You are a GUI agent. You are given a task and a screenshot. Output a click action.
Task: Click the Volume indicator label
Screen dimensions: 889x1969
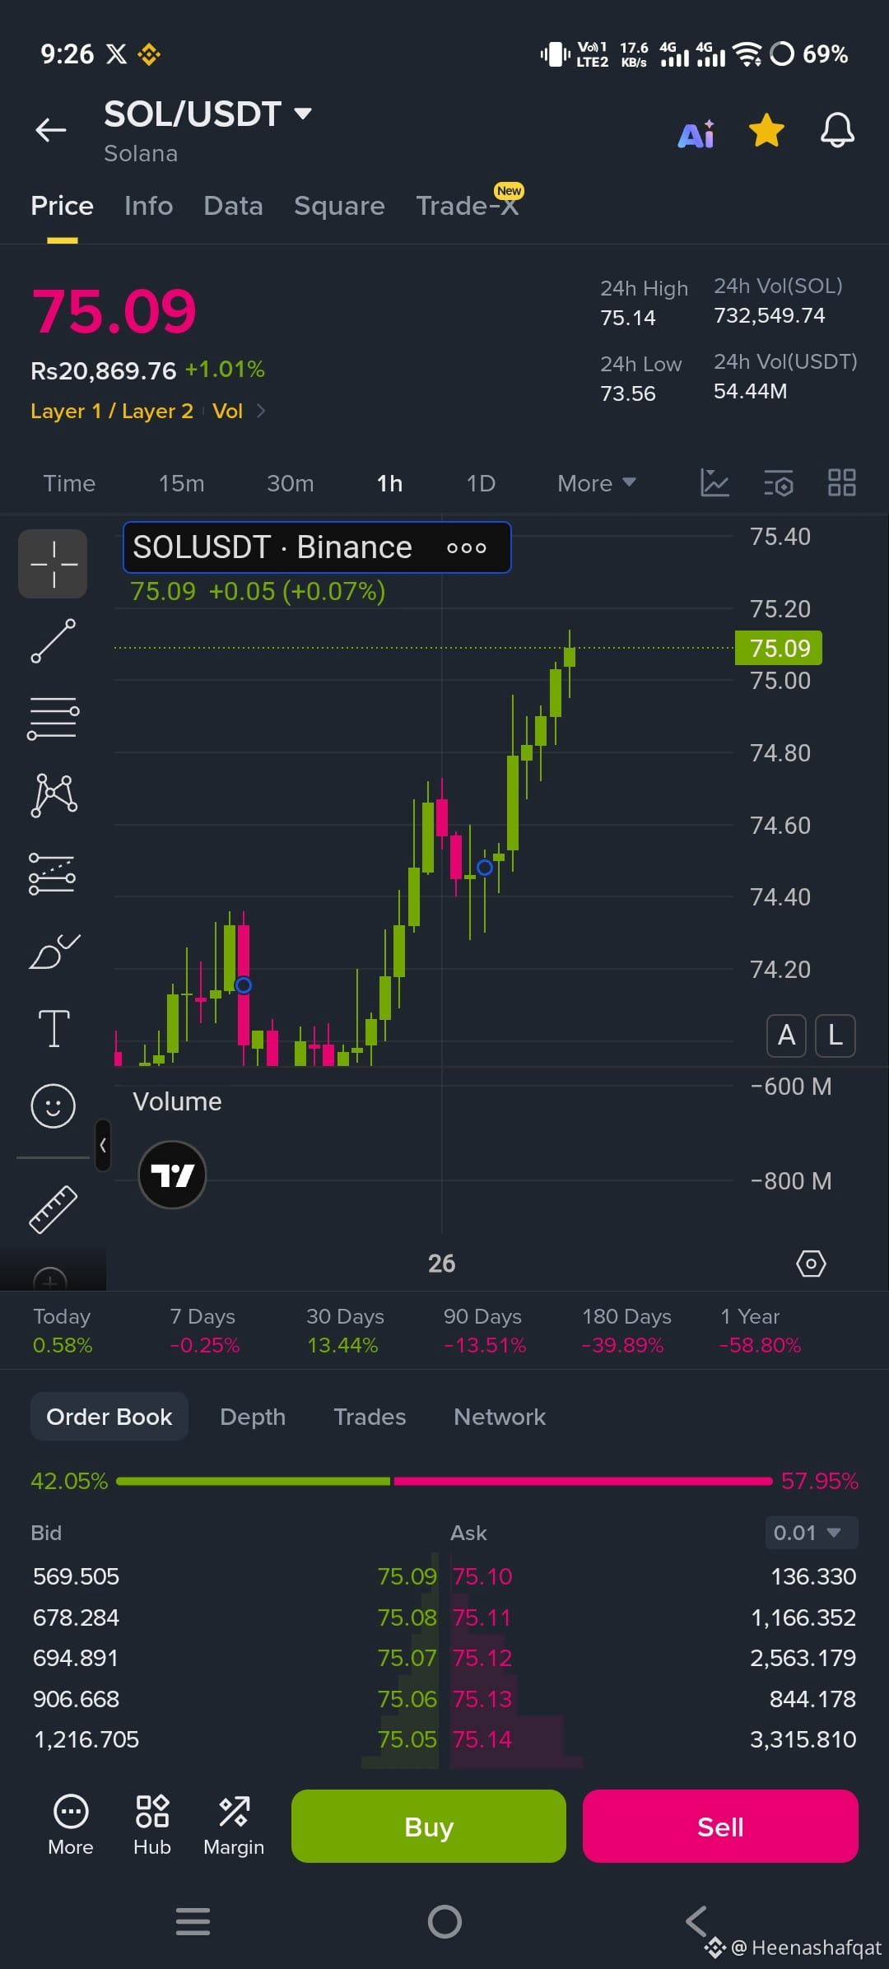point(177,1101)
